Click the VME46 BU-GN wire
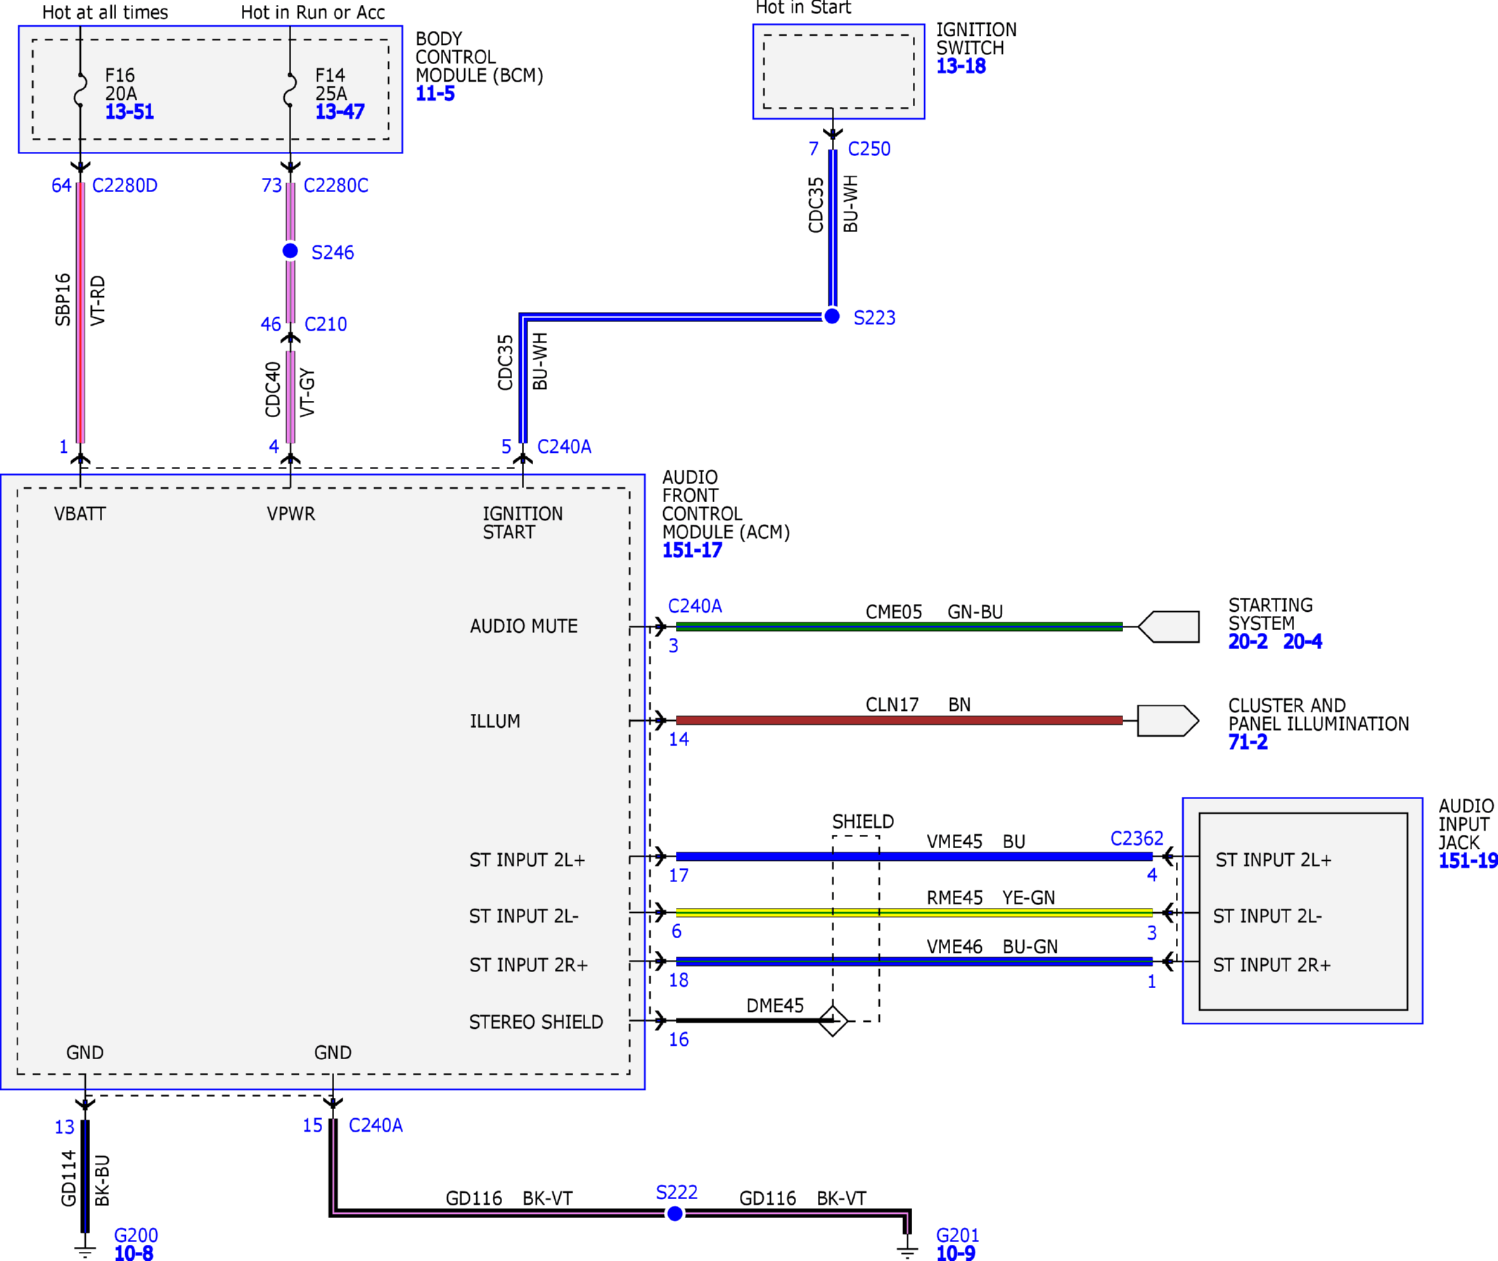The width and height of the screenshot is (1498, 1261). [914, 961]
